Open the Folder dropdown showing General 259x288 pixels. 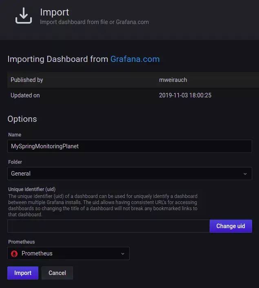coord(129,174)
